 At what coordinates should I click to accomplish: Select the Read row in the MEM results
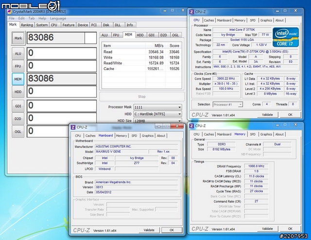(141, 52)
